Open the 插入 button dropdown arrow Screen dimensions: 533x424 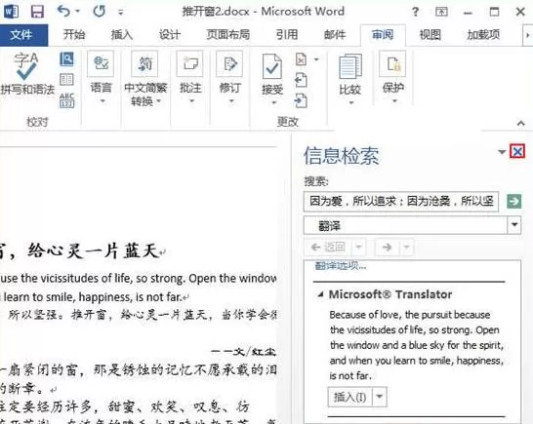[x=380, y=397]
